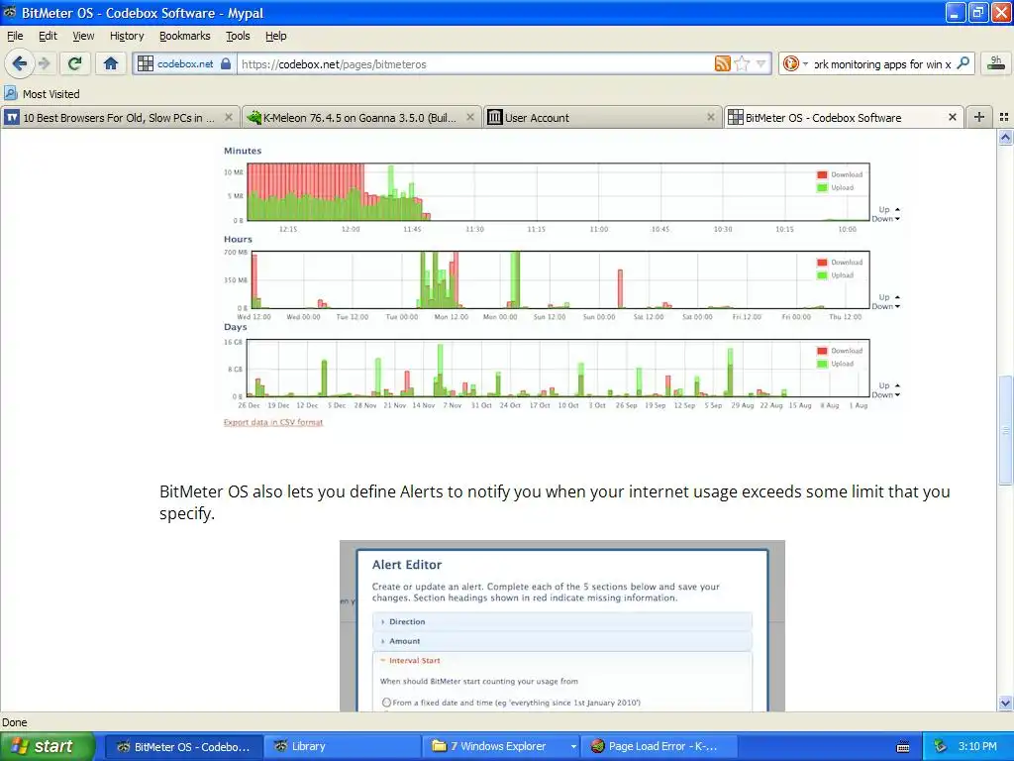Viewport: 1014px width, 761px height.
Task: Open the address bar history dropdown arrow
Action: 761,63
